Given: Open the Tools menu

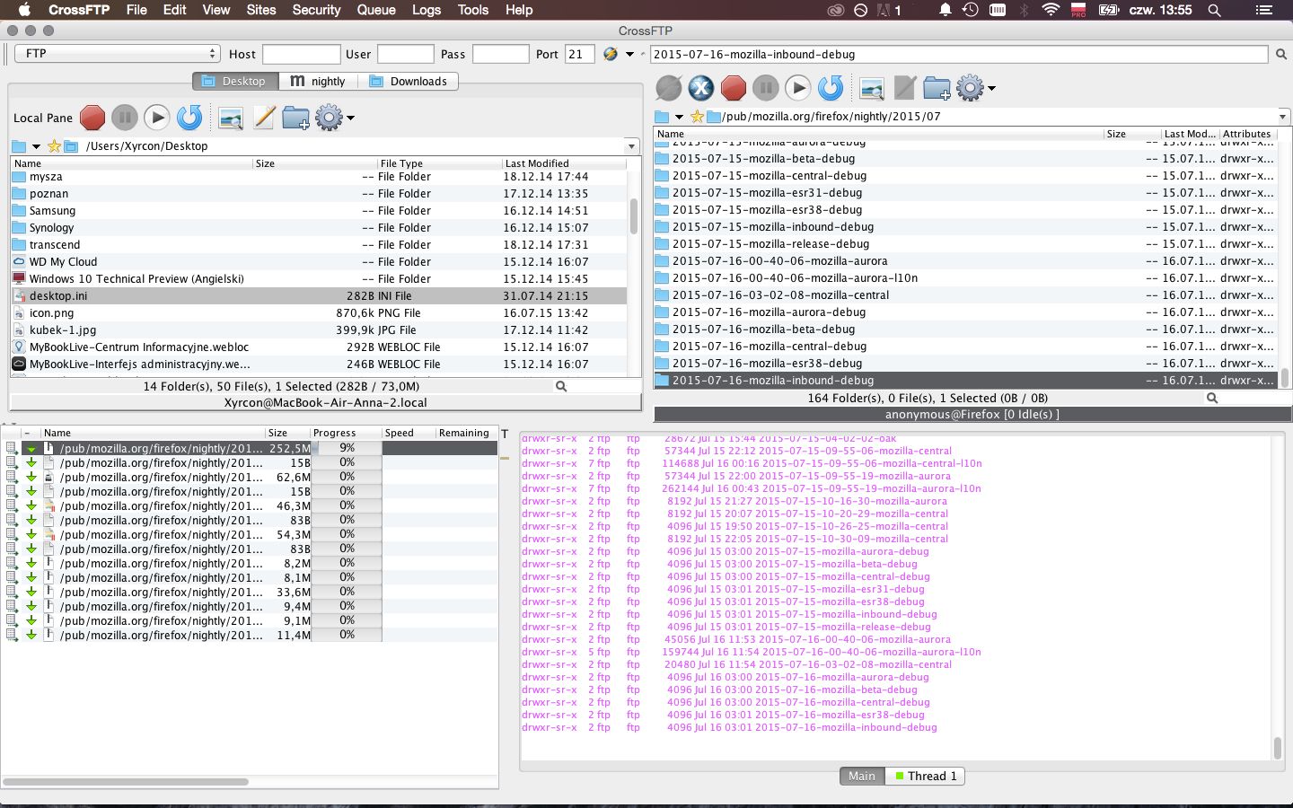Looking at the screenshot, I should click(x=473, y=10).
